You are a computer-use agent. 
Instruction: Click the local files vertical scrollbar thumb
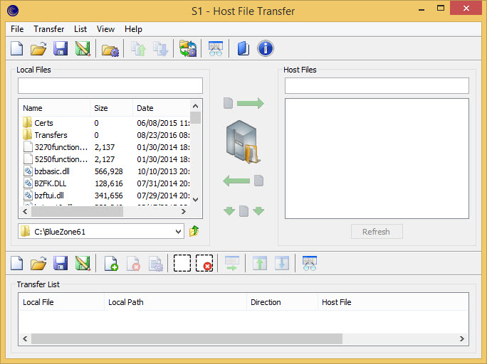point(195,118)
